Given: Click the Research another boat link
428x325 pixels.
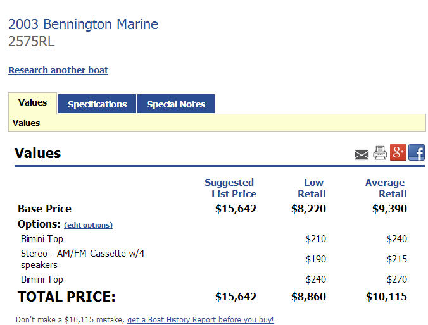Looking at the screenshot, I should [58, 70].
